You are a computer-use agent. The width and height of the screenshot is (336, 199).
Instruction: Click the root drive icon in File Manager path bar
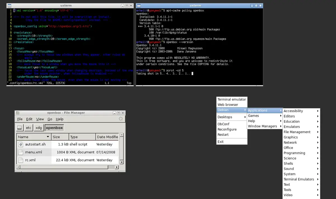pos(19,128)
